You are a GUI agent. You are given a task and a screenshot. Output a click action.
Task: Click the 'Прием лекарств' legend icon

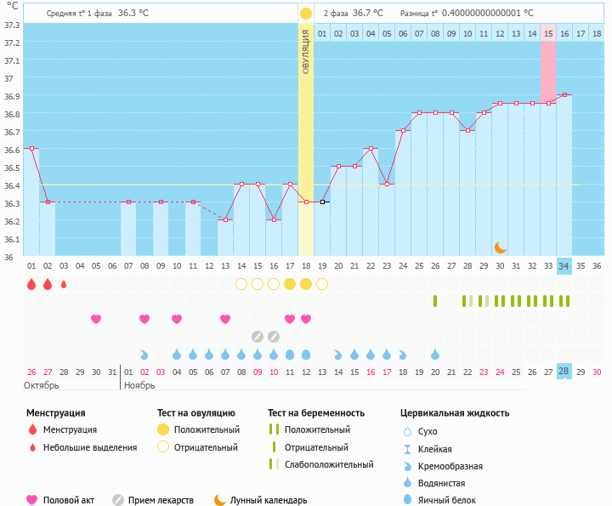[118, 500]
